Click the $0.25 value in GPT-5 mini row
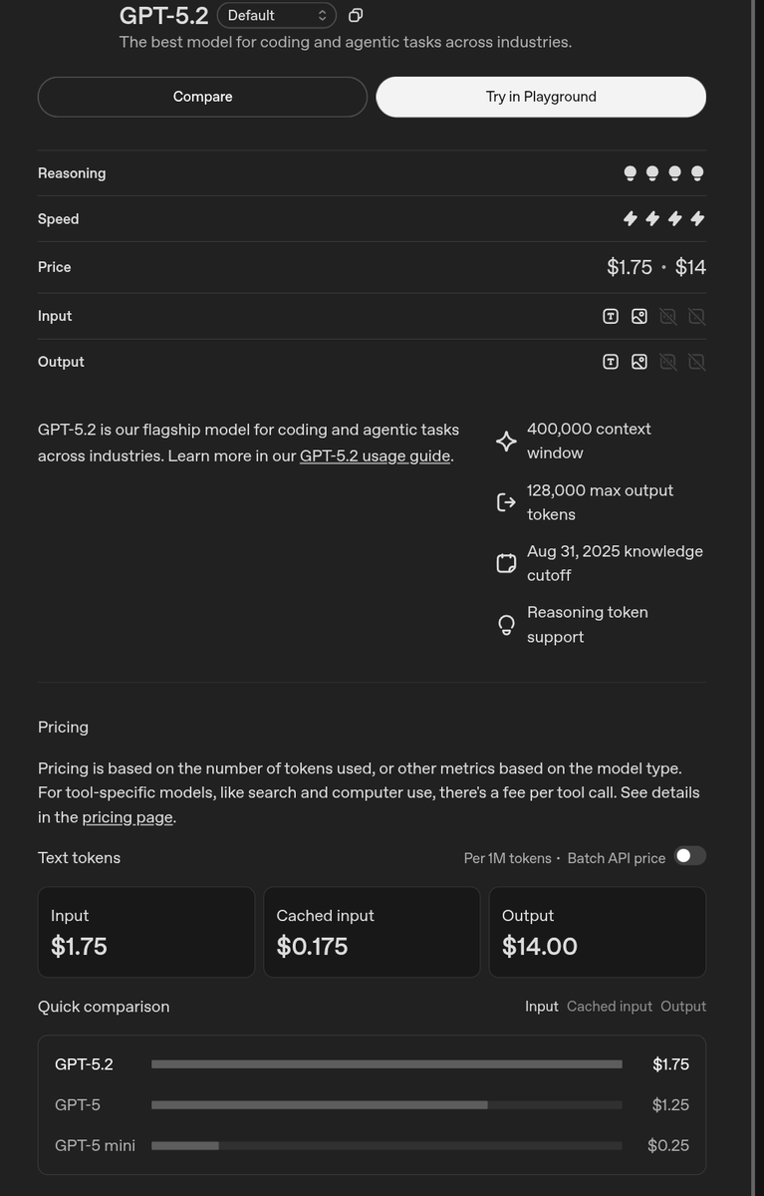 [668, 1146]
